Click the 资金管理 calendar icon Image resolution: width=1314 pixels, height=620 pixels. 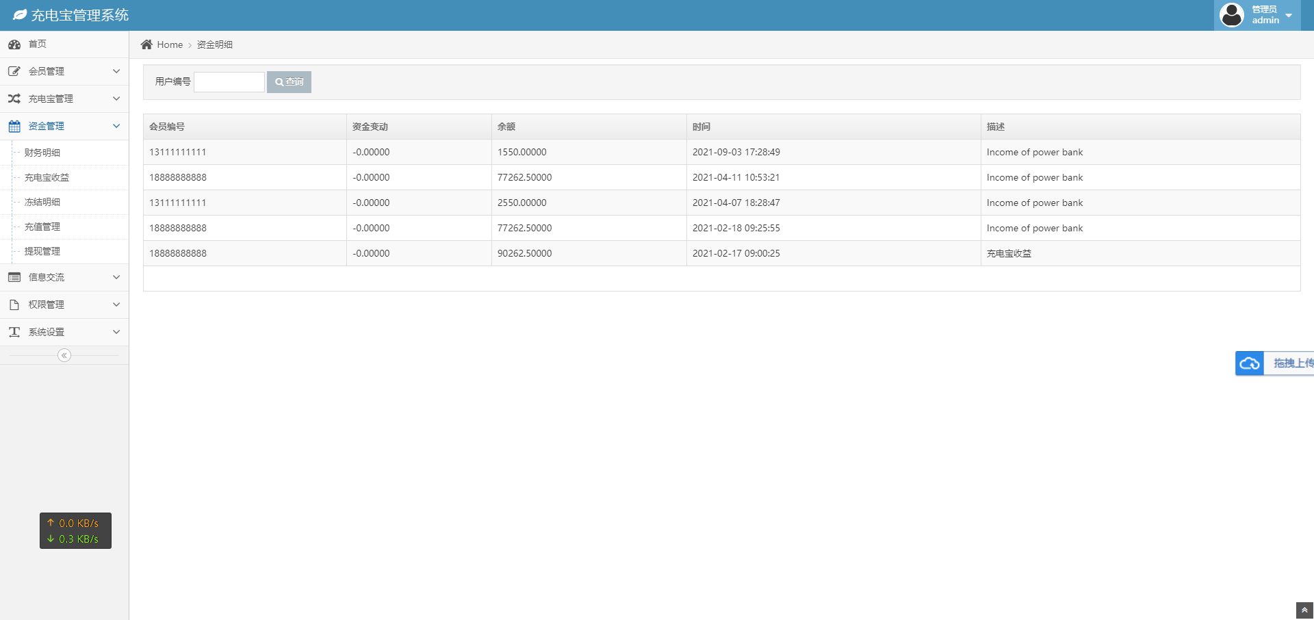point(14,126)
